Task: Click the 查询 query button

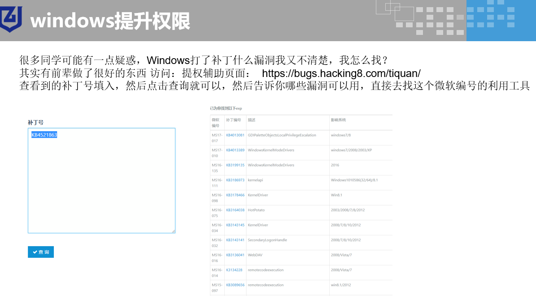Action: pyautogui.click(x=41, y=252)
